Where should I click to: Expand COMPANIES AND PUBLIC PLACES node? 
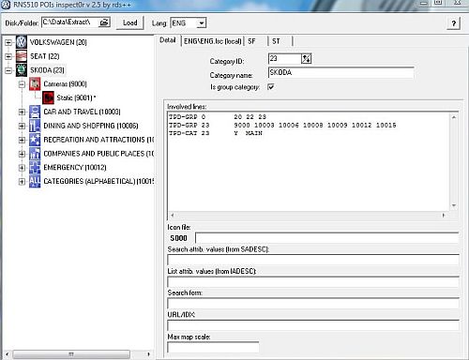pos(22,154)
